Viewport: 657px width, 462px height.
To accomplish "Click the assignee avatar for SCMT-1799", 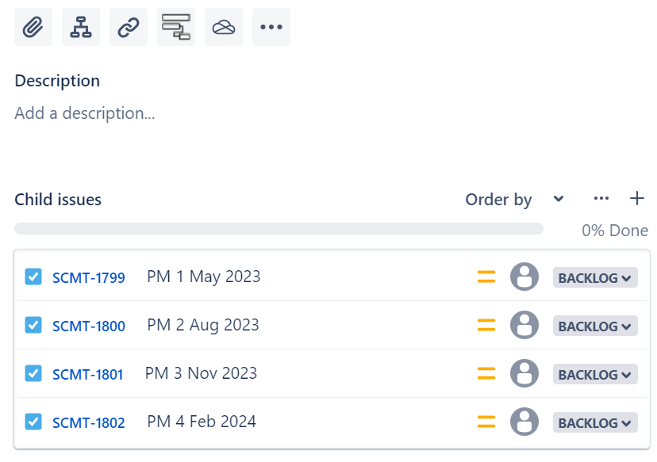I will click(524, 277).
